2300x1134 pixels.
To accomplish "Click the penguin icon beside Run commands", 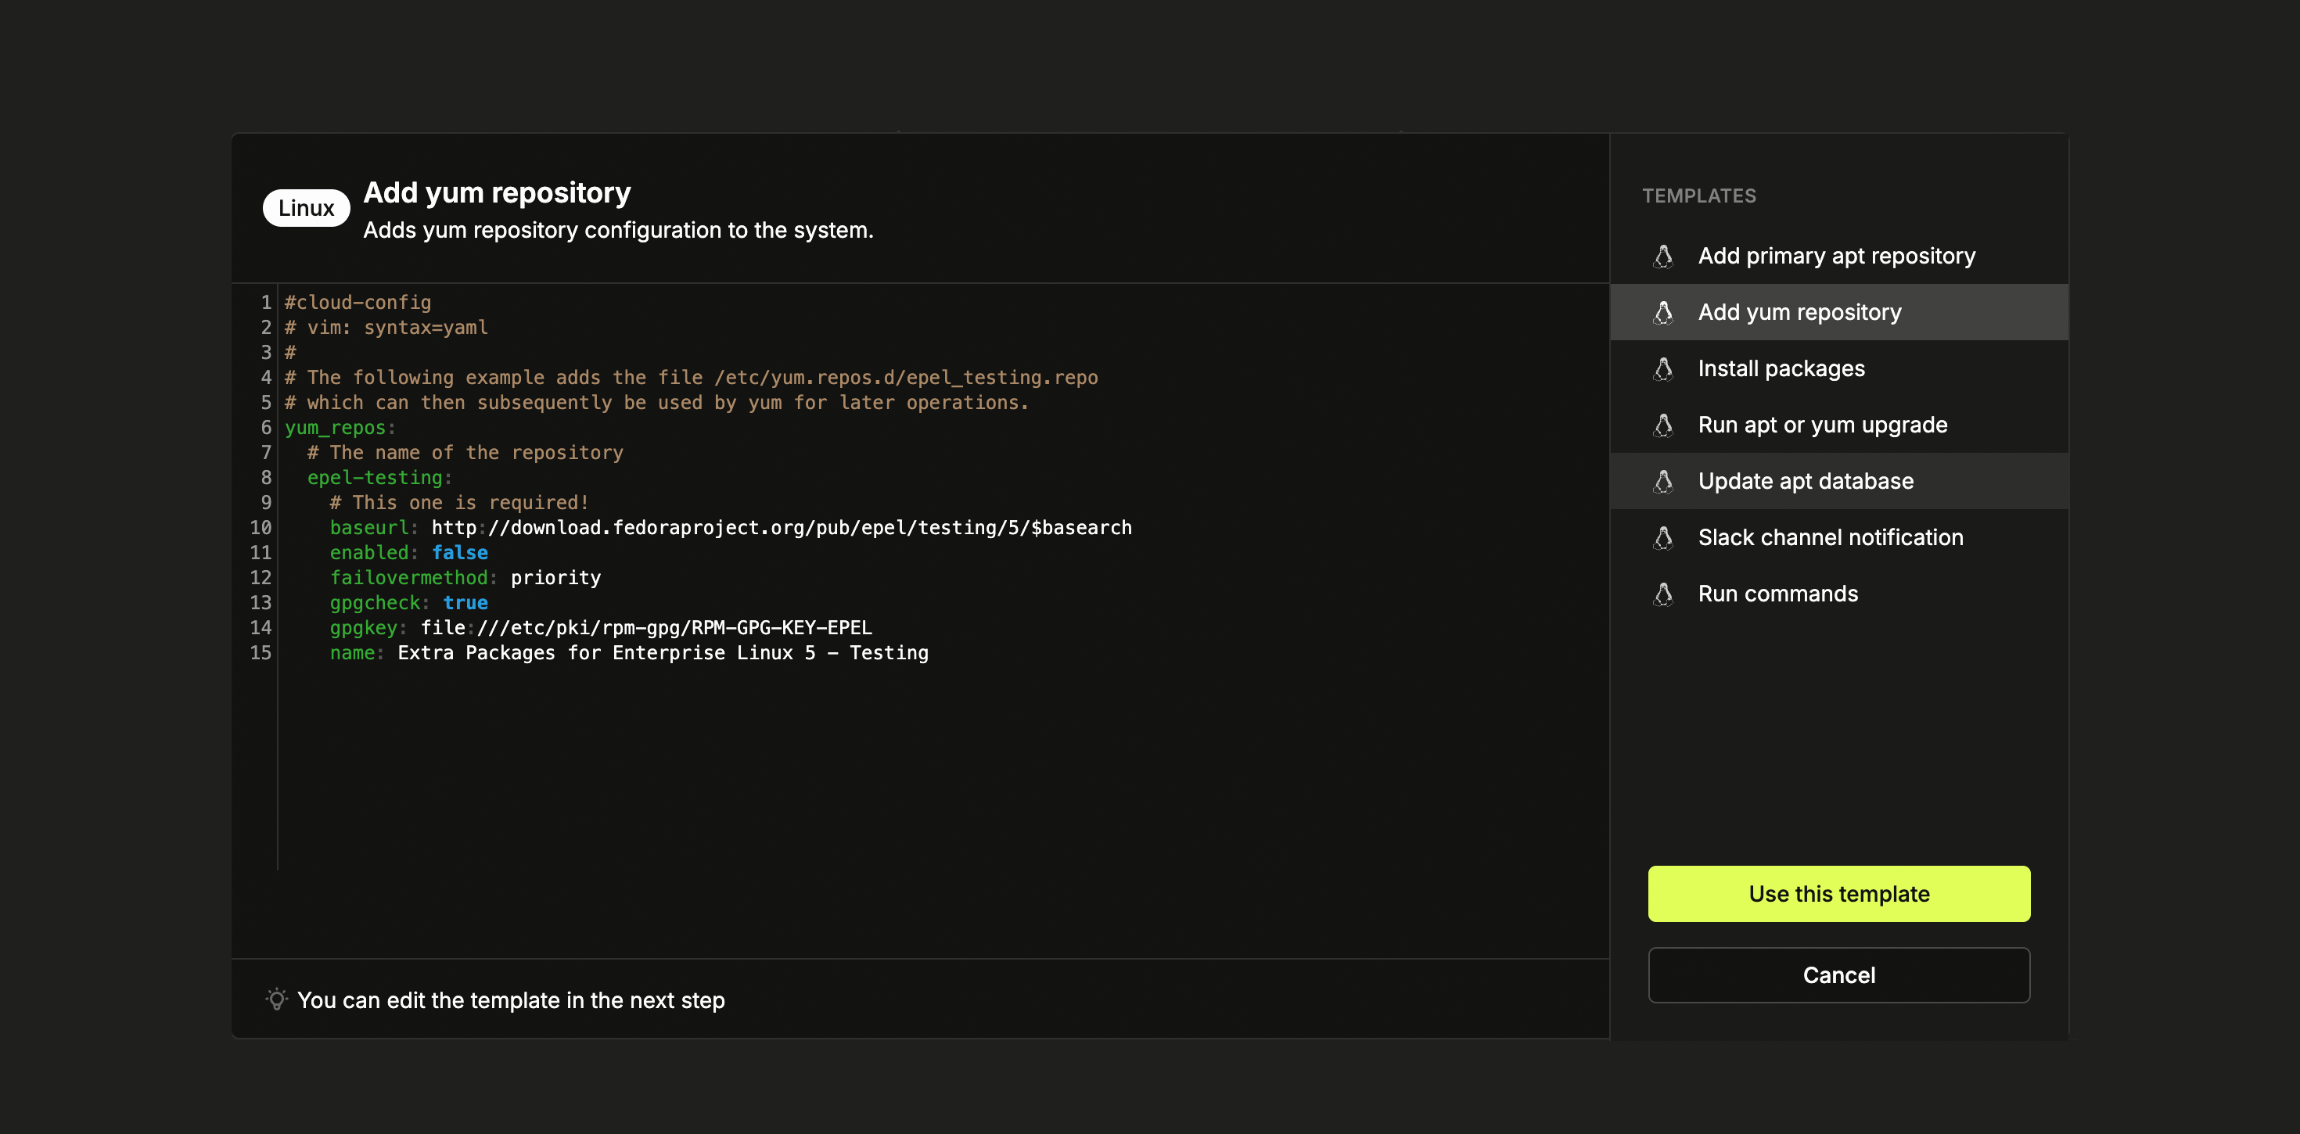I will tap(1662, 594).
